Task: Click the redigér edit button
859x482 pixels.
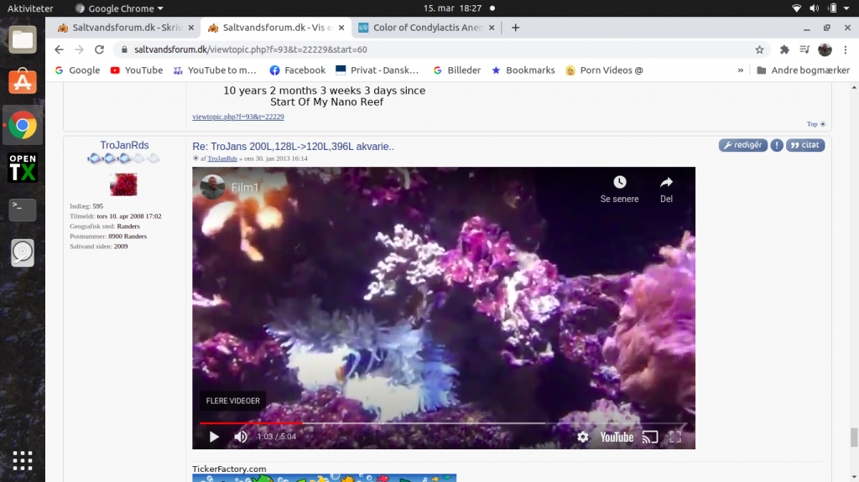Action: (742, 145)
